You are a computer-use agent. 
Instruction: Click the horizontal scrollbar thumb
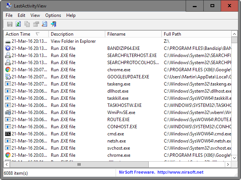(79, 164)
